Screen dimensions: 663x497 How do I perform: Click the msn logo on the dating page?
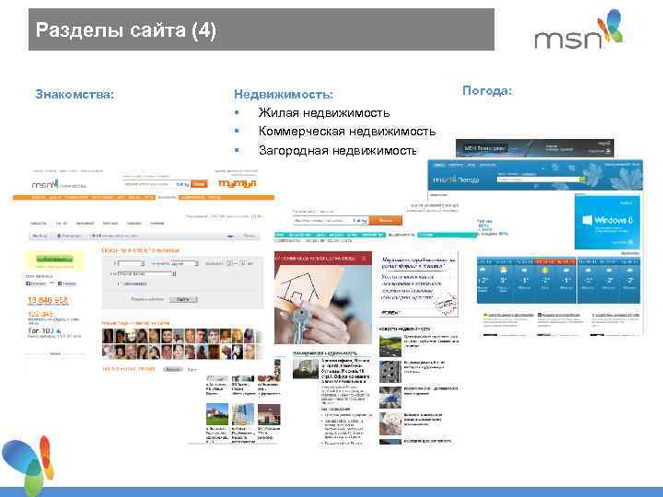(45, 184)
